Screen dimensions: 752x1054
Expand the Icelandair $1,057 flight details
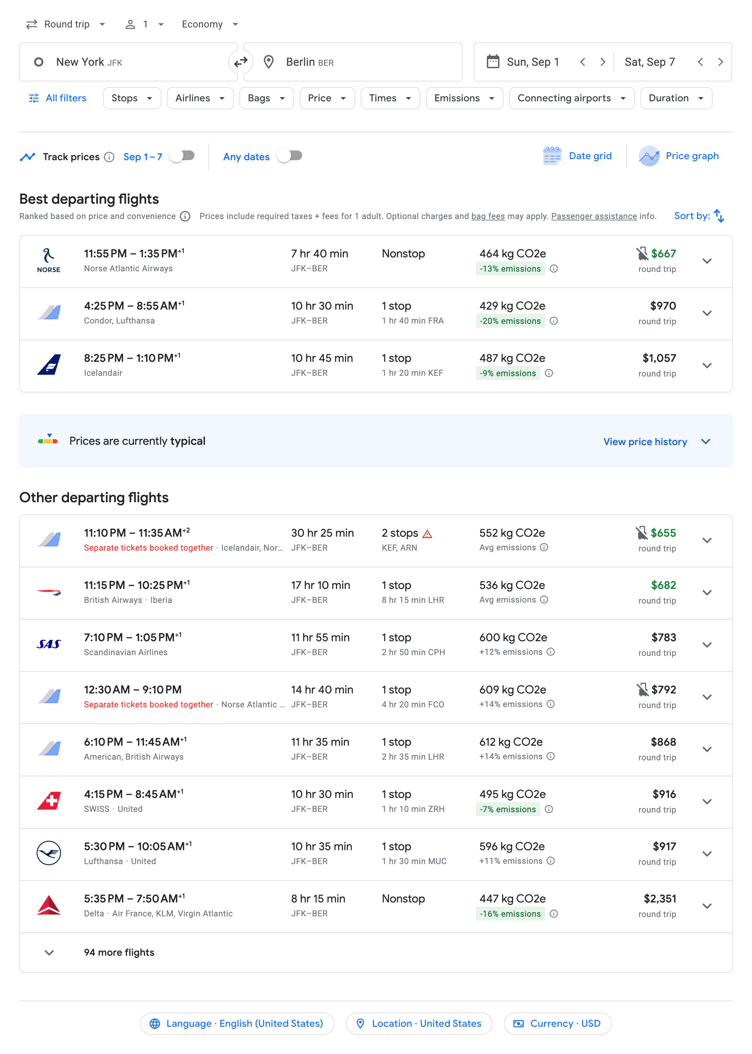[x=707, y=366]
